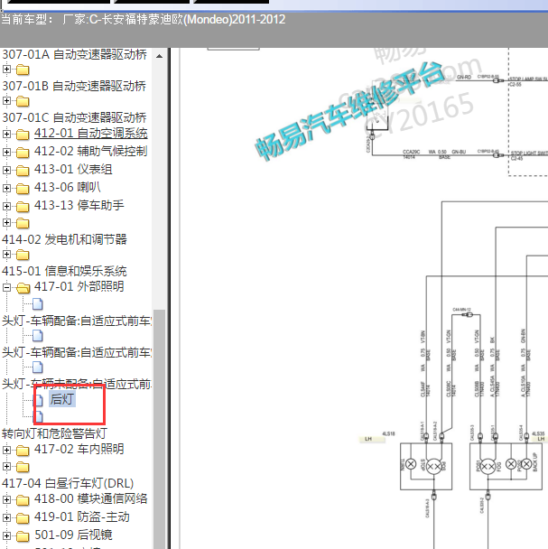Viewport: 548px width, 549px height.
Task: Select the 417-02 车内照明 label
Action: (x=79, y=449)
